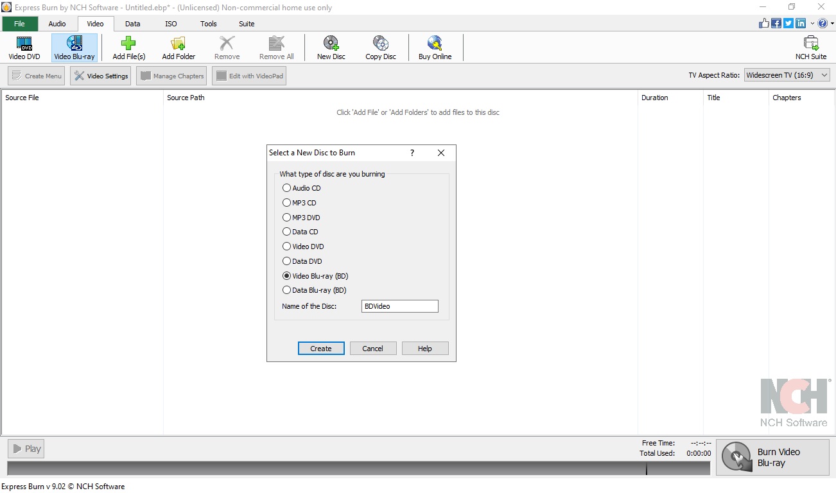The image size is (836, 493).
Task: Open the Help question mark icon
Action: [822, 23]
